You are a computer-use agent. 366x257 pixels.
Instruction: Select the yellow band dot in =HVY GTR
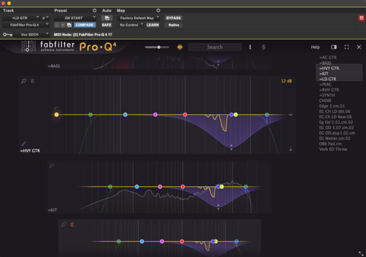(56, 115)
